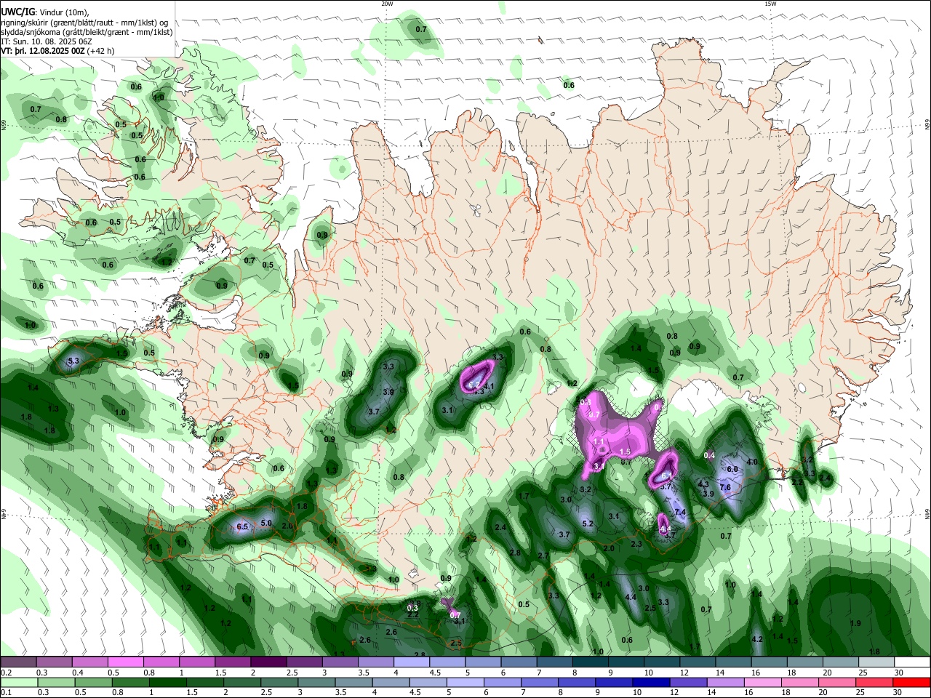Click the 1.9 precipitation value in the southeast
The height and width of the screenshot is (698, 931).
[855, 623]
